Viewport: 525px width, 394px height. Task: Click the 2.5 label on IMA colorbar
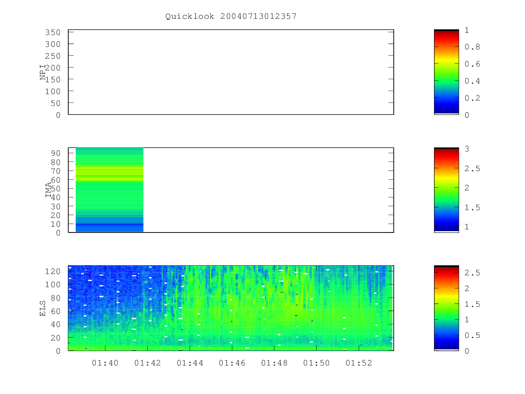pos(472,169)
